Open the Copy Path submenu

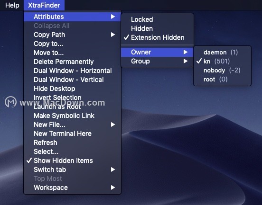[72, 35]
